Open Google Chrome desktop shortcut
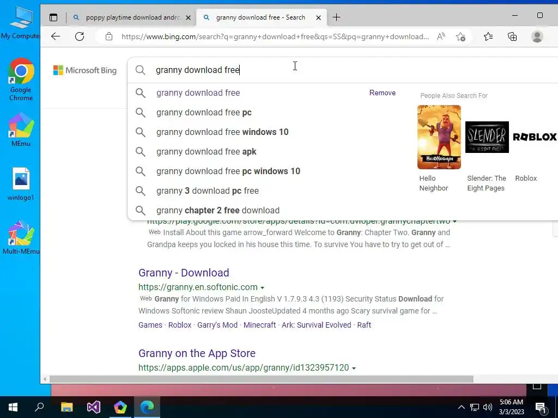Image resolution: width=558 pixels, height=418 pixels. coord(21,80)
